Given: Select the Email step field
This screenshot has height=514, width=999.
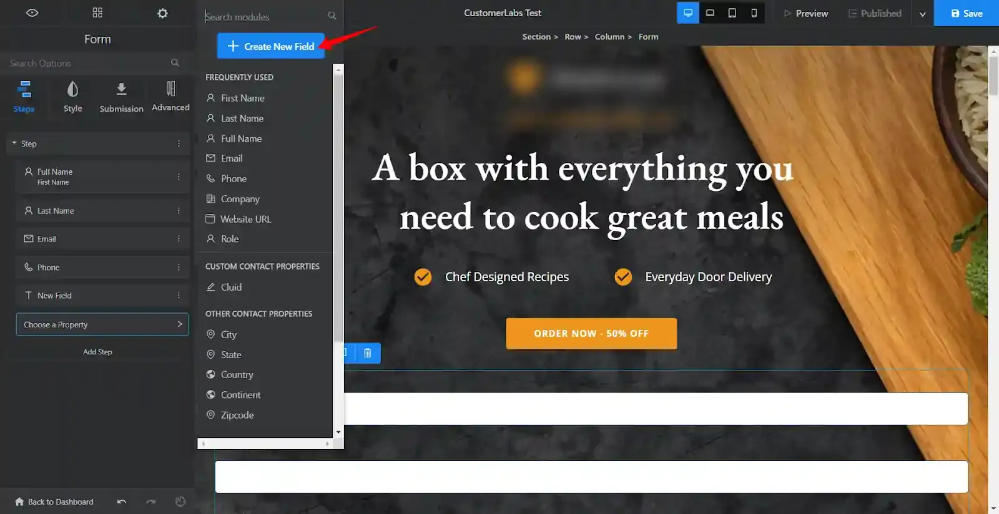Looking at the screenshot, I should click(102, 239).
